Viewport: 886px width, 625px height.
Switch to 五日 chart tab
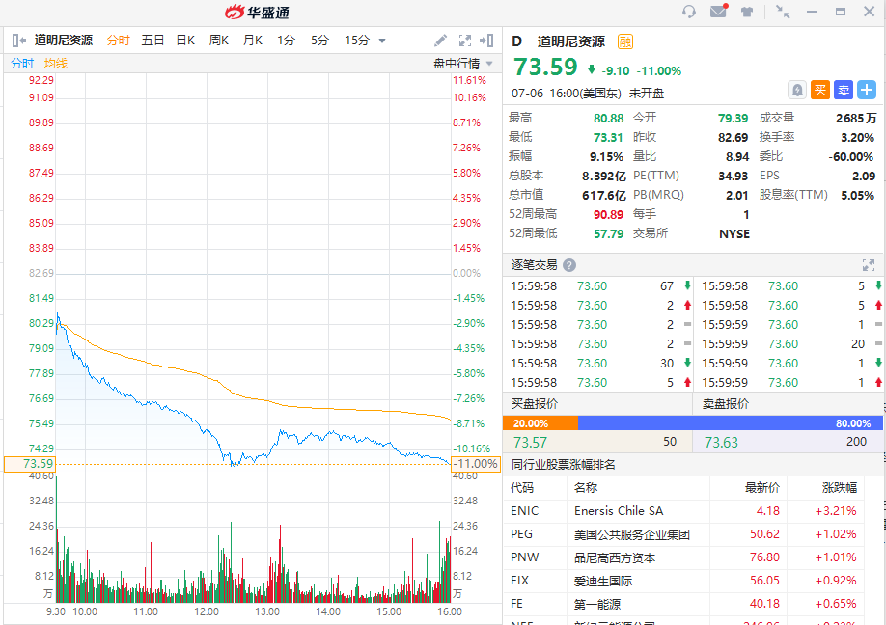tap(152, 41)
